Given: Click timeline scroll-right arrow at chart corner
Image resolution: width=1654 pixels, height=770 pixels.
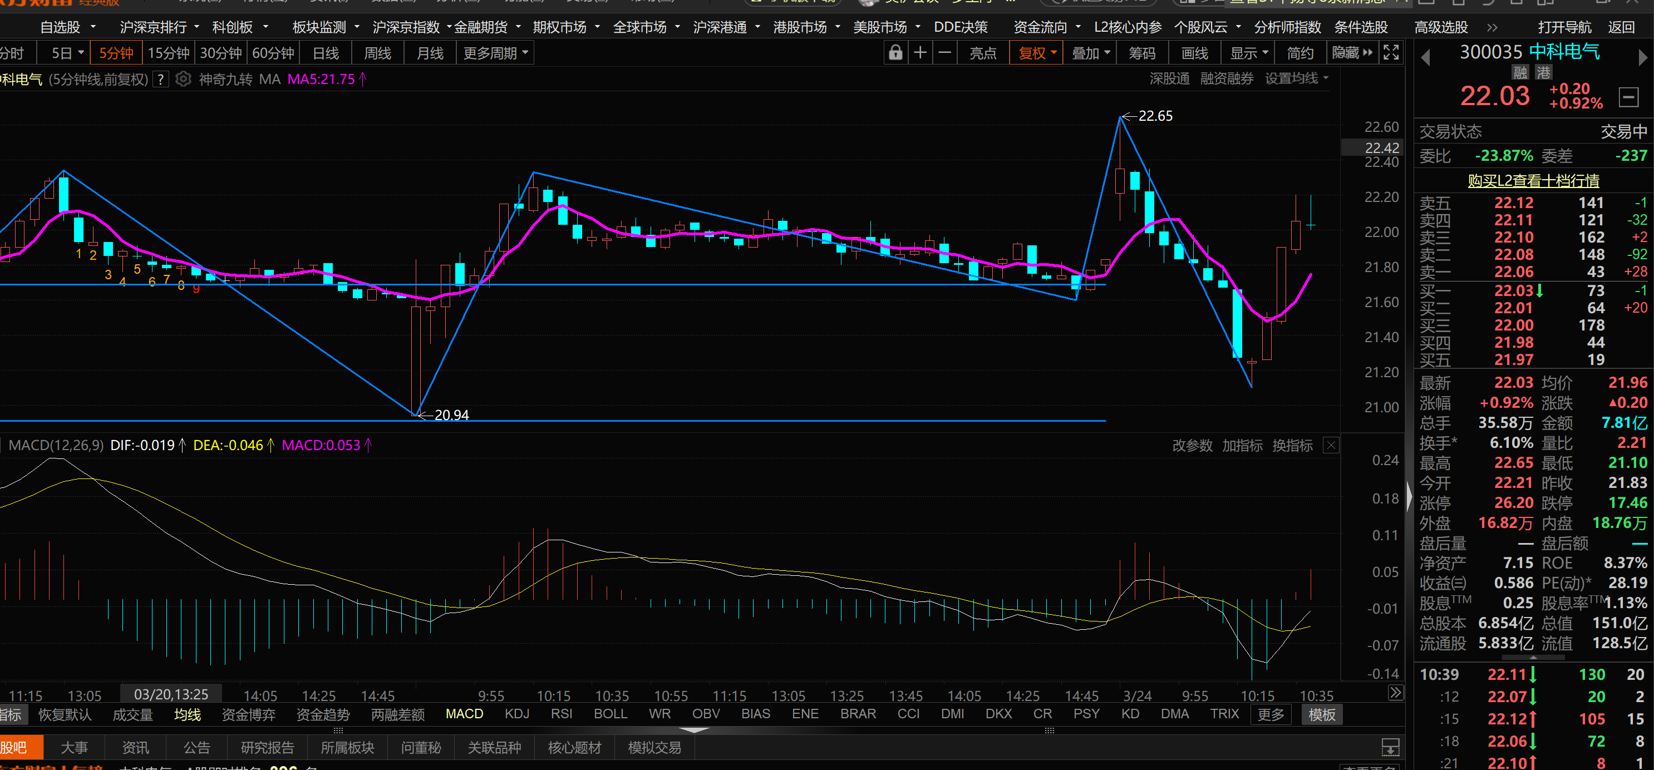Looking at the screenshot, I should coord(1396,692).
